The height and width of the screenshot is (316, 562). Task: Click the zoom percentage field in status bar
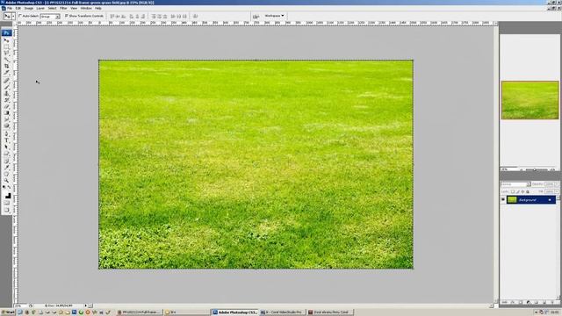click(x=21, y=305)
